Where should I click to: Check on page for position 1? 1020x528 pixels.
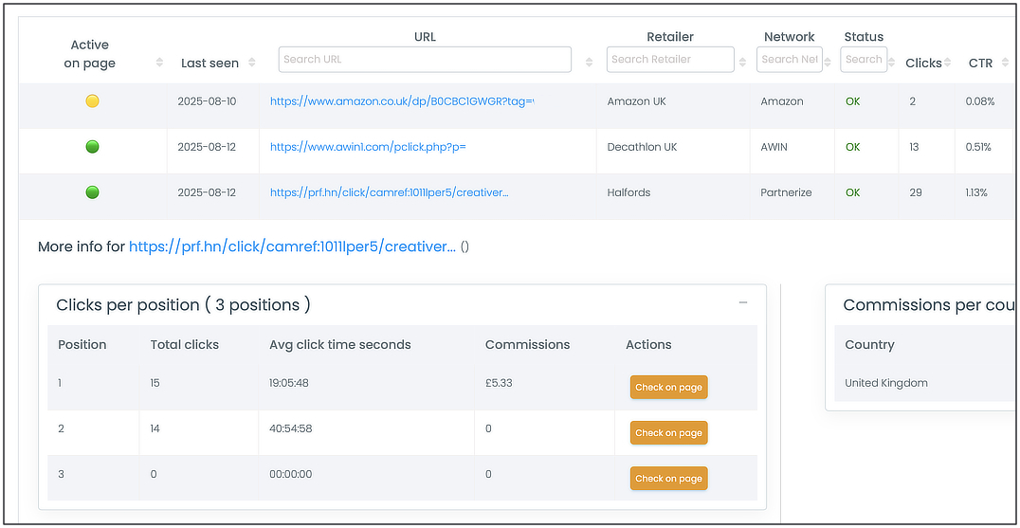[x=668, y=388]
